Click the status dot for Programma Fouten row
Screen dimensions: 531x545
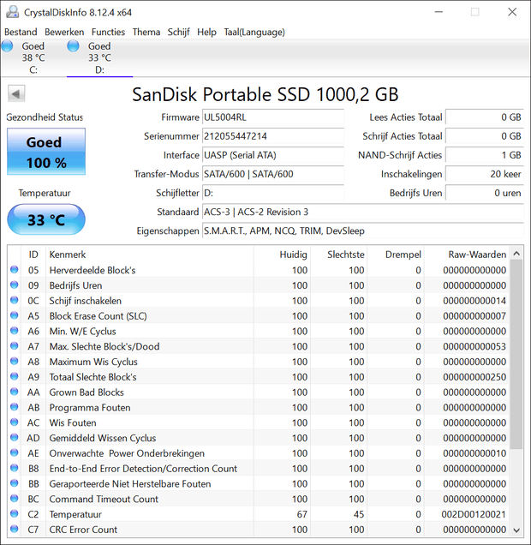(15, 407)
